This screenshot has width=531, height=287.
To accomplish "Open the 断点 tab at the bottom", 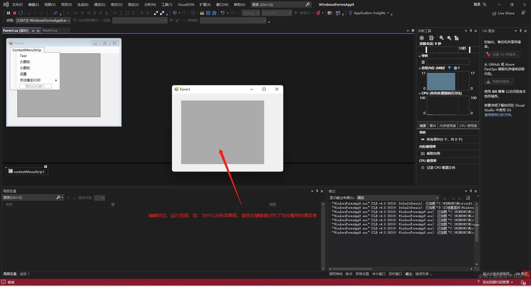I will 349,274.
